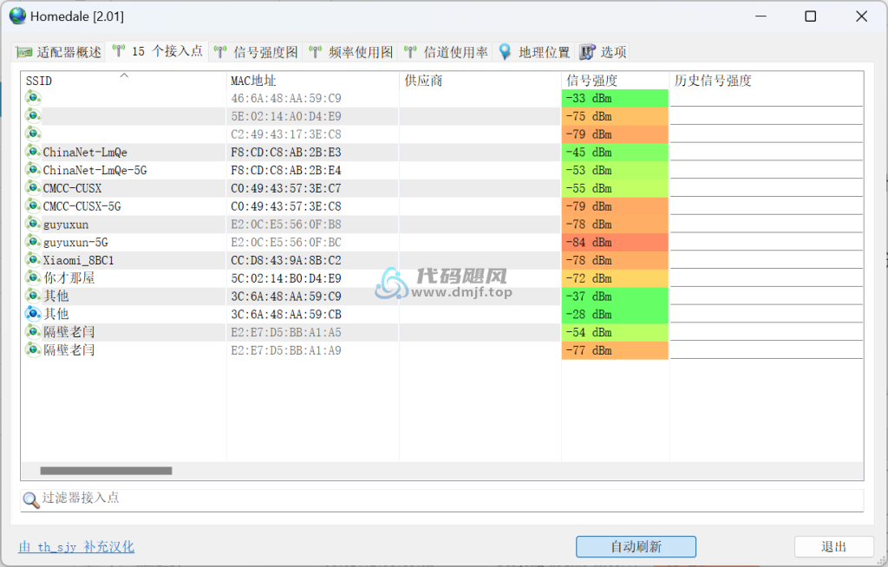This screenshot has width=888, height=567.
Task: Click the -33 dBm signal cell
Action: tap(615, 98)
